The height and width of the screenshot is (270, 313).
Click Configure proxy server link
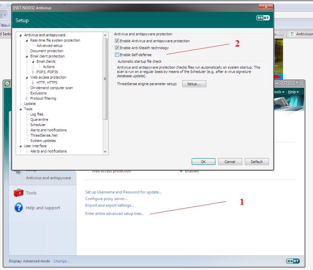(106, 199)
